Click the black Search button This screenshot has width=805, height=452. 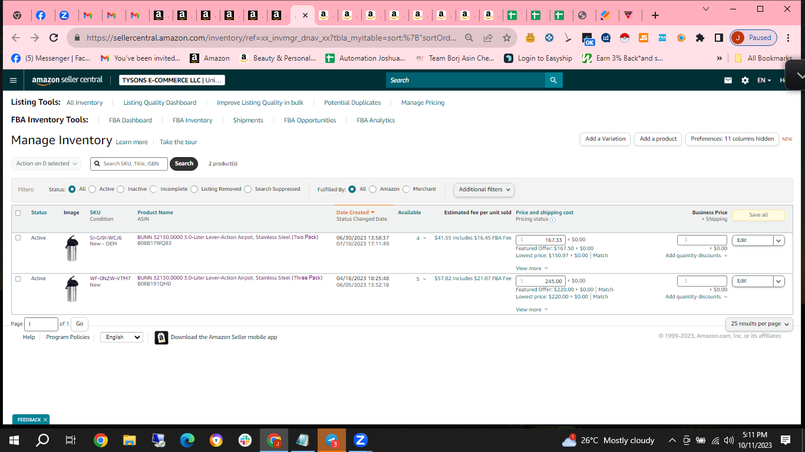(x=184, y=164)
